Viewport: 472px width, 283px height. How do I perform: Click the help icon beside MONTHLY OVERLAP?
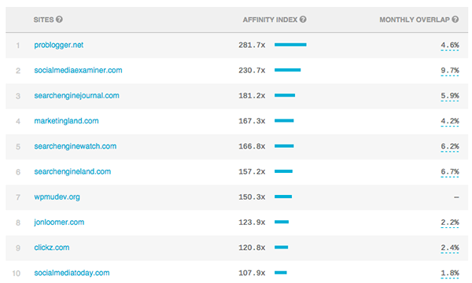click(455, 20)
